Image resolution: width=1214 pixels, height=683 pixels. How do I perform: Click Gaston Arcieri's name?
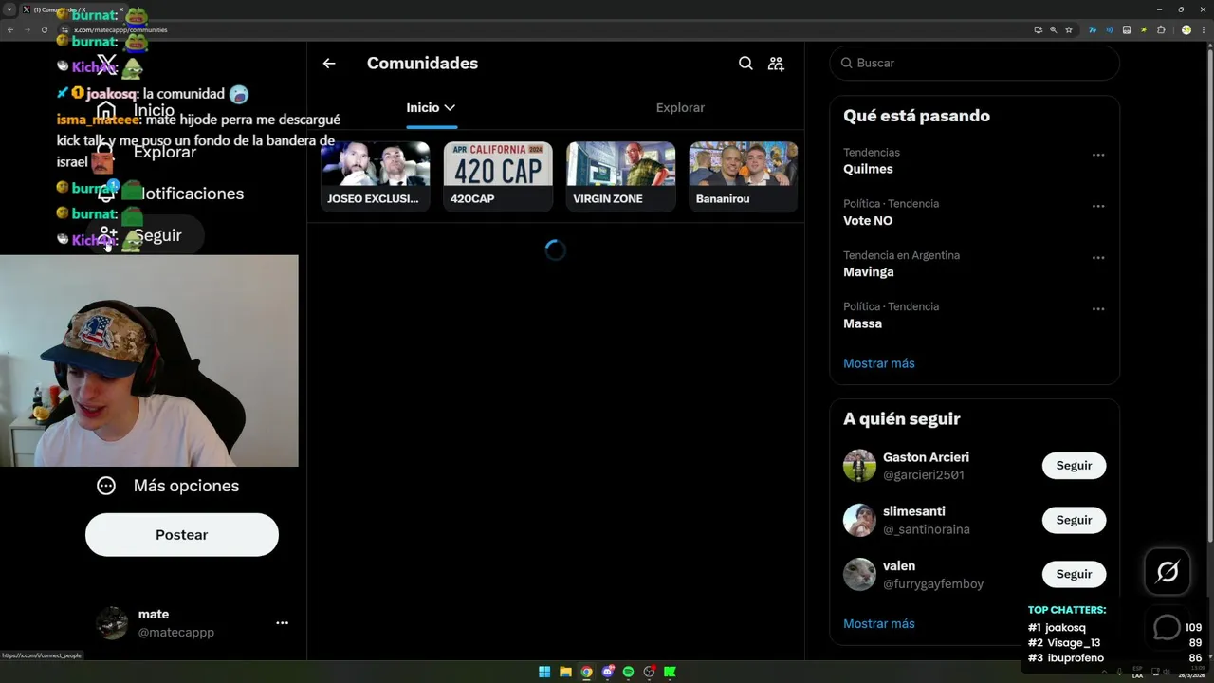coord(926,457)
